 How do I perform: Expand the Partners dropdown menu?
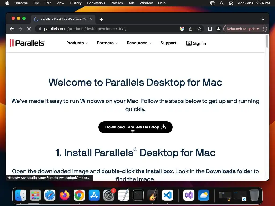coord(107,43)
